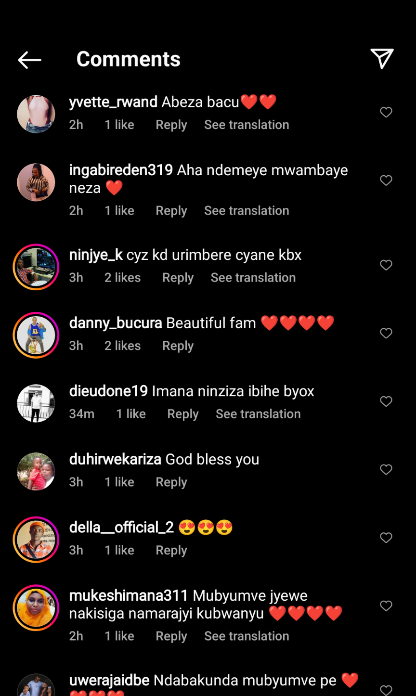
Task: Open direct share paper plane icon
Action: tap(382, 59)
